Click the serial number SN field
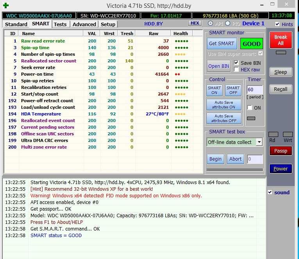The width and height of the screenshot is (299, 259). coord(108,16)
